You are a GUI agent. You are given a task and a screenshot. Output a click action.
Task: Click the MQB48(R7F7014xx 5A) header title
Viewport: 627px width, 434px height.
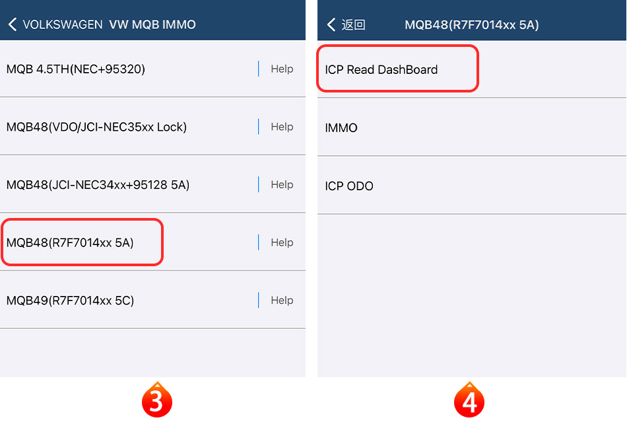coord(472,25)
